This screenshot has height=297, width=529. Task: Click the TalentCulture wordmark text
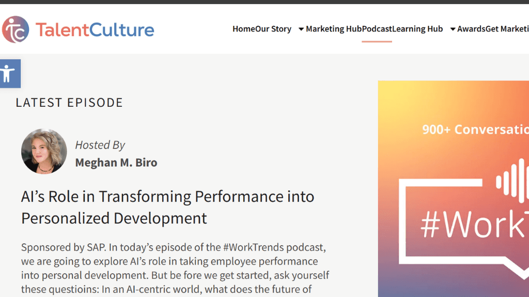coord(95,29)
